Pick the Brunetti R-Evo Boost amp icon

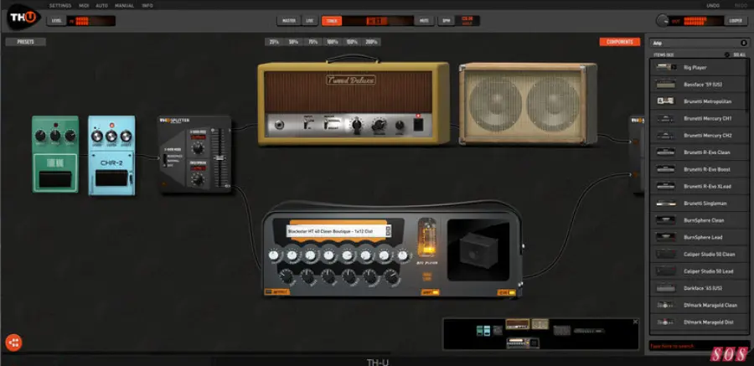coord(666,169)
